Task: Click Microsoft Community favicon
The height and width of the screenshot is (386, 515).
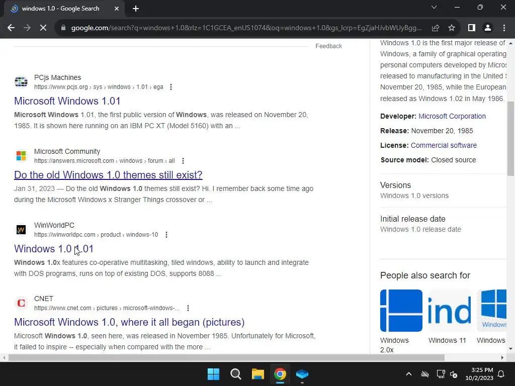Action: 21,156
